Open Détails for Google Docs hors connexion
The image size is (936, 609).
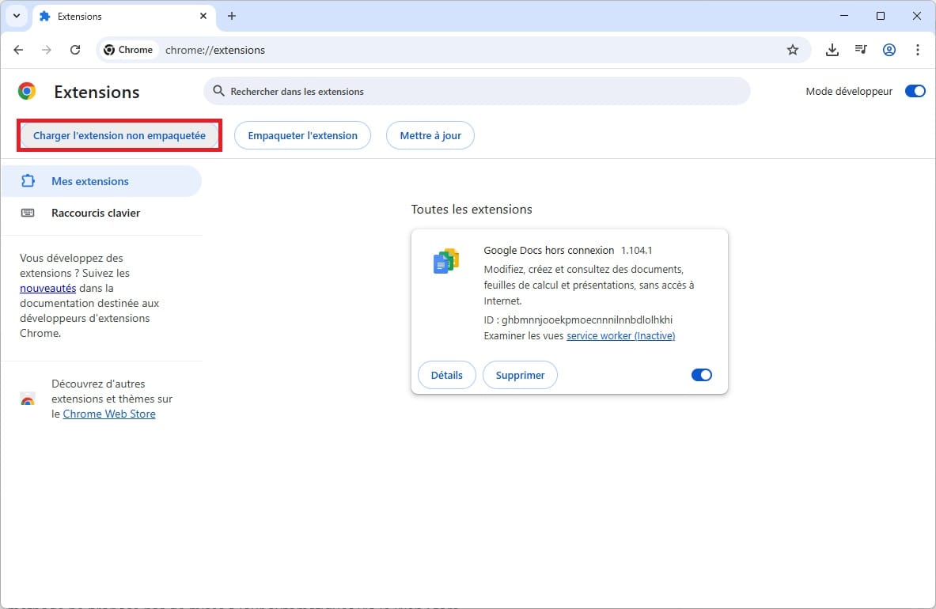(446, 375)
